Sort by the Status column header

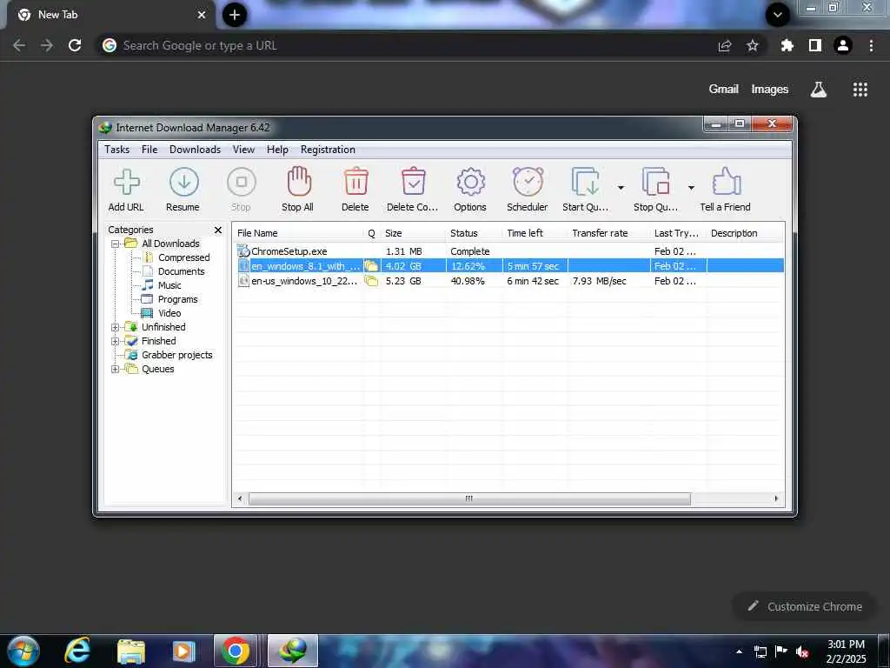[x=475, y=233]
